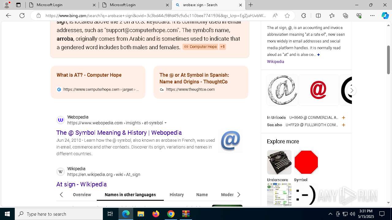Viewport: 392px width, 220px height.
Task: Show the +1 additional sources
Action: (223, 47)
